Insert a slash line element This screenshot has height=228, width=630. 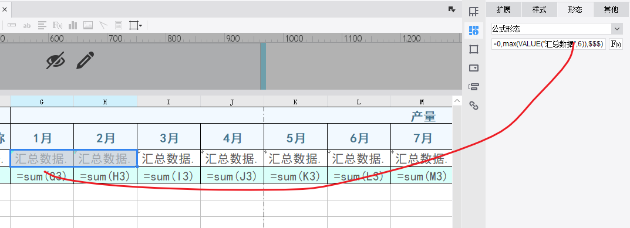point(103,25)
